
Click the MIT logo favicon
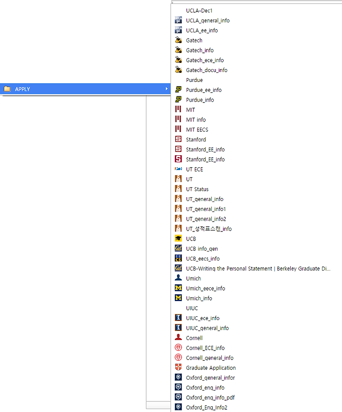click(178, 110)
